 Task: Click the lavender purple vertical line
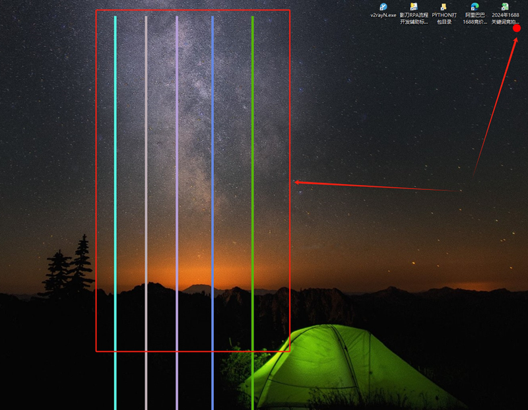point(177,212)
